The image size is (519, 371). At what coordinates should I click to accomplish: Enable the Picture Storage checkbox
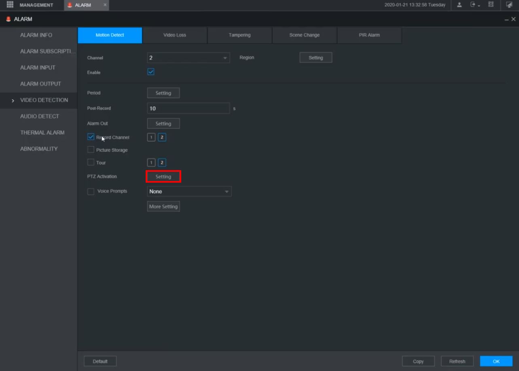click(91, 150)
